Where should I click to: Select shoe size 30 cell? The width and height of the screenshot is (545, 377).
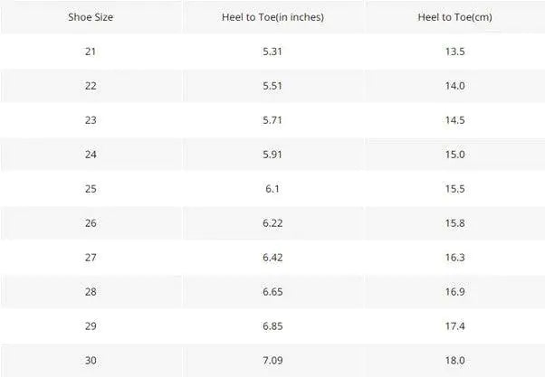click(90, 361)
